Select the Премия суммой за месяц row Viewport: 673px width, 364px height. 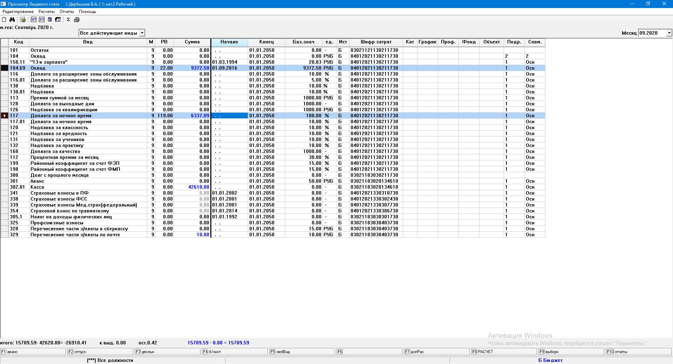click(273, 98)
